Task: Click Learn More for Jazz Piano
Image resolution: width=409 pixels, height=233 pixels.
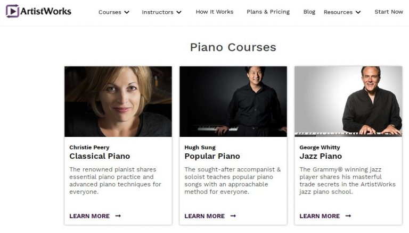Action: 320,216
